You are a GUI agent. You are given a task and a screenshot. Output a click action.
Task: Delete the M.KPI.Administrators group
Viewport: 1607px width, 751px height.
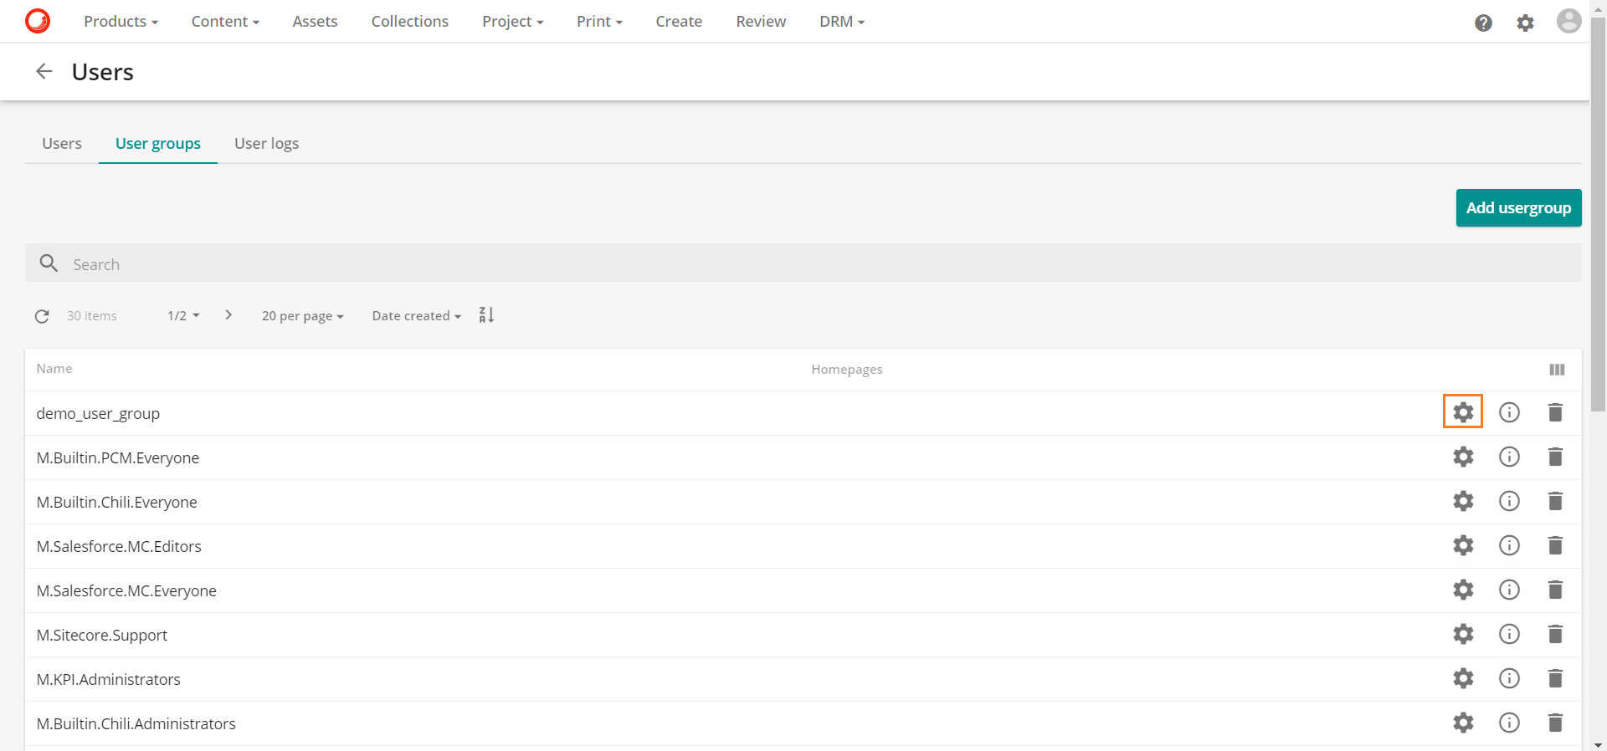(1555, 678)
